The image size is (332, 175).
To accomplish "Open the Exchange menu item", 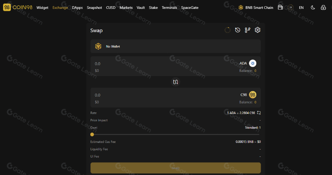I will coord(60,8).
